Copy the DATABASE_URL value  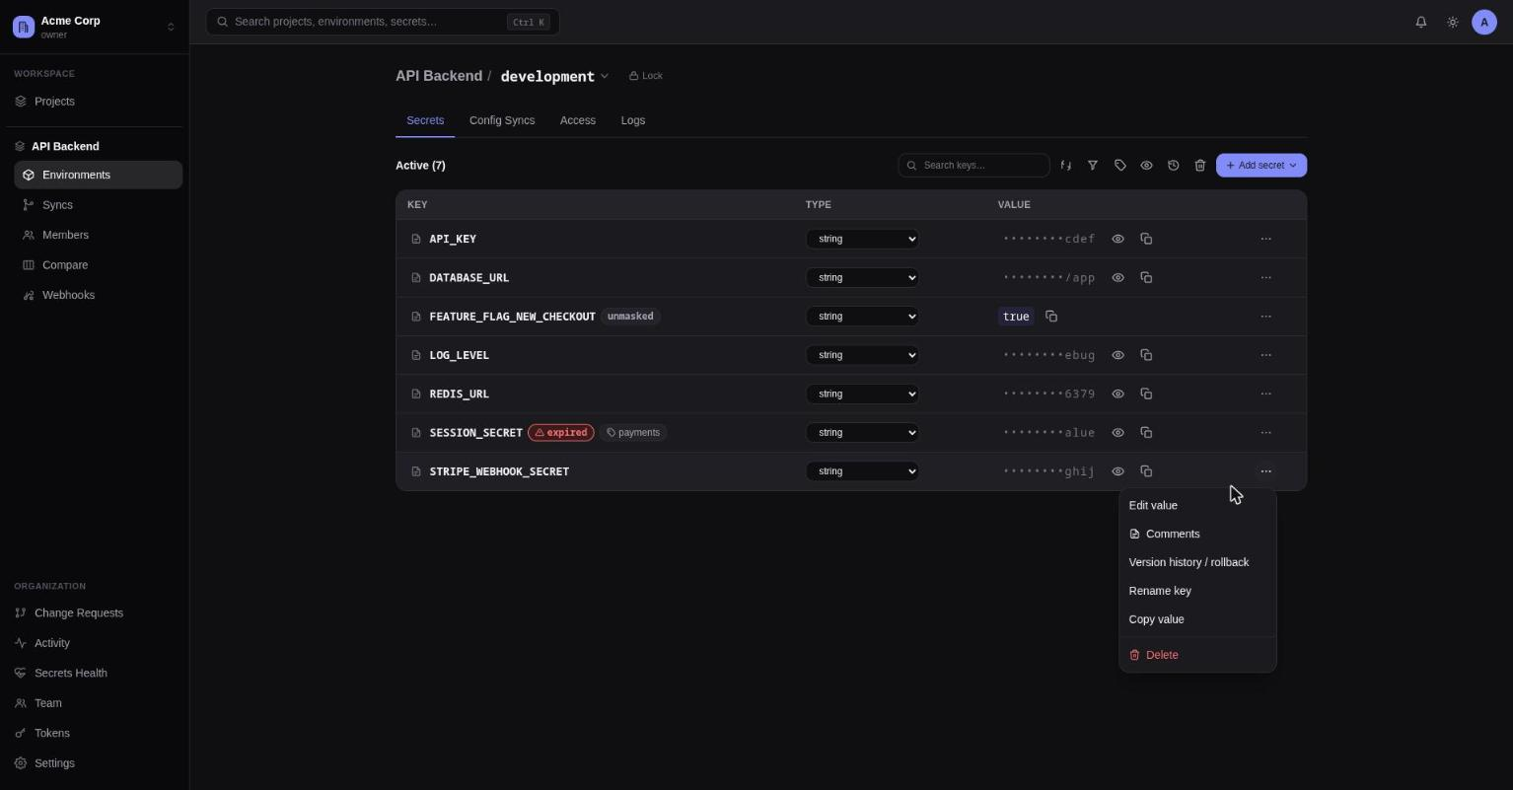coord(1146,277)
